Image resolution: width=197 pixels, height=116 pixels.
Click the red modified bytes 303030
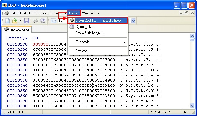40,44
